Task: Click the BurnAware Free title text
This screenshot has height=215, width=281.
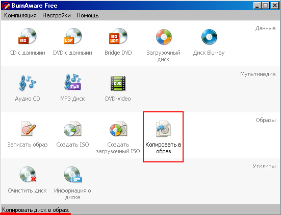Action: [x=34, y=6]
